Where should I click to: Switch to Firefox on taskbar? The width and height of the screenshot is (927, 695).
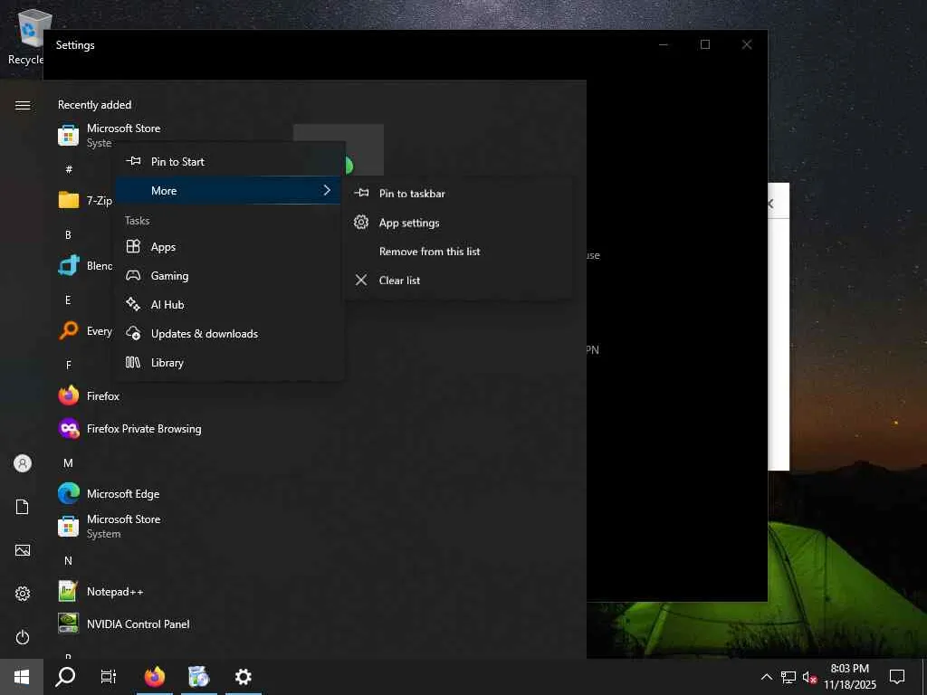(155, 677)
